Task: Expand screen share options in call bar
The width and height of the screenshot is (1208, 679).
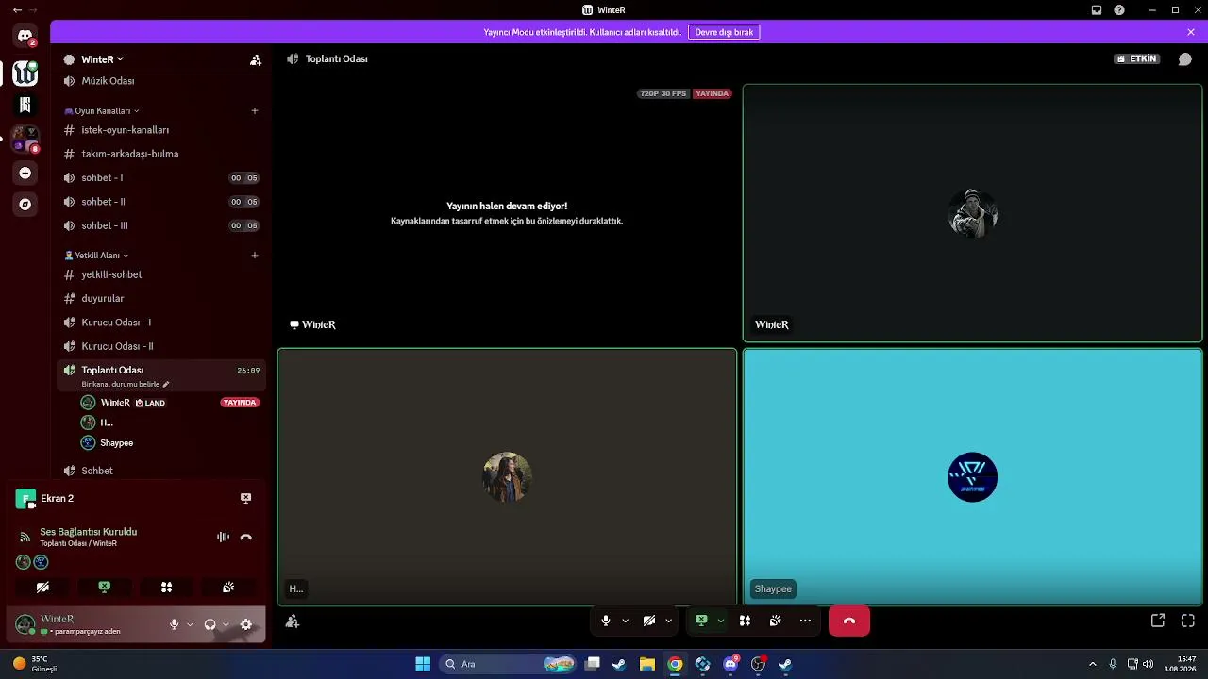Action: [720, 621]
